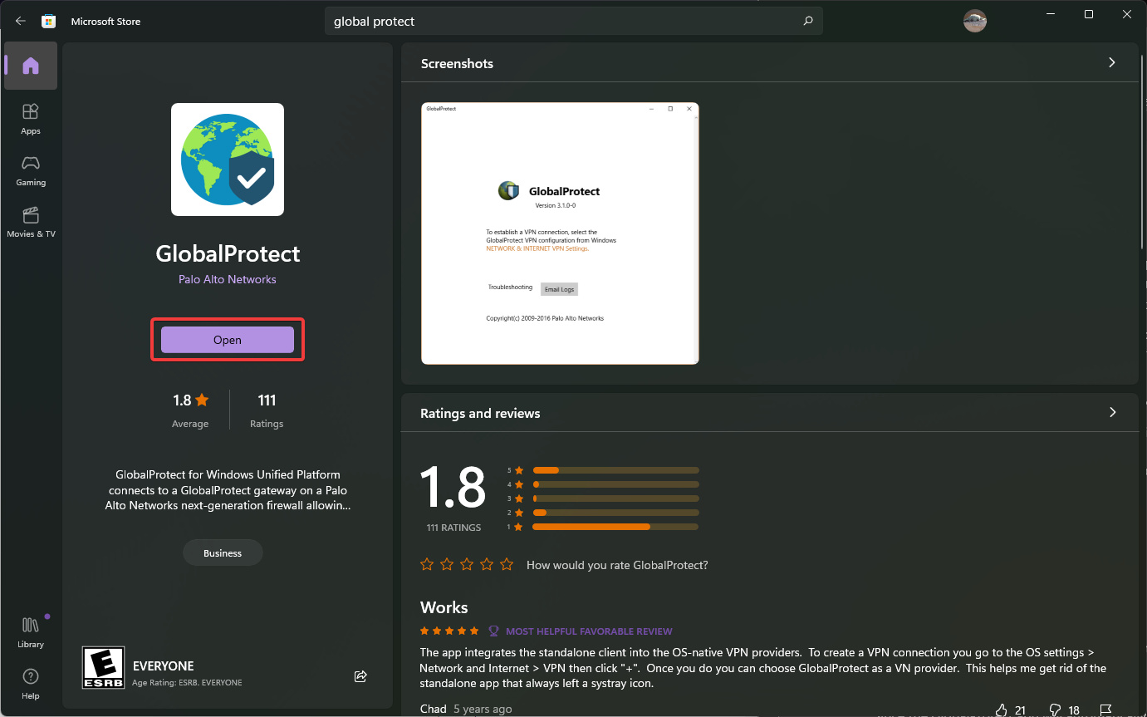Share the GlobalProtect app

pos(360,676)
